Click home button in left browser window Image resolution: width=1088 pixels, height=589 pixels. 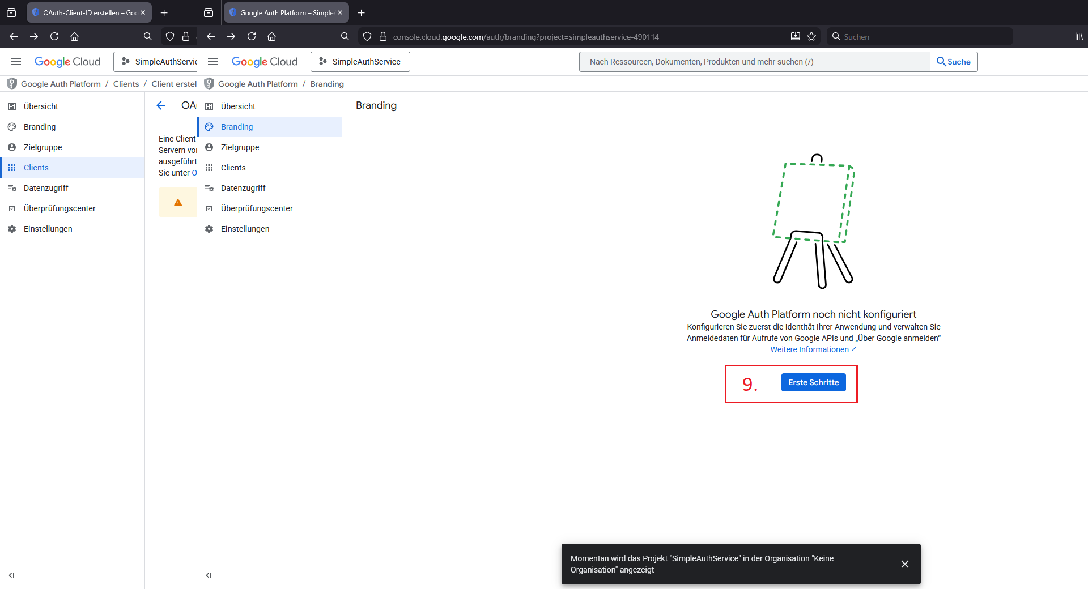(75, 36)
